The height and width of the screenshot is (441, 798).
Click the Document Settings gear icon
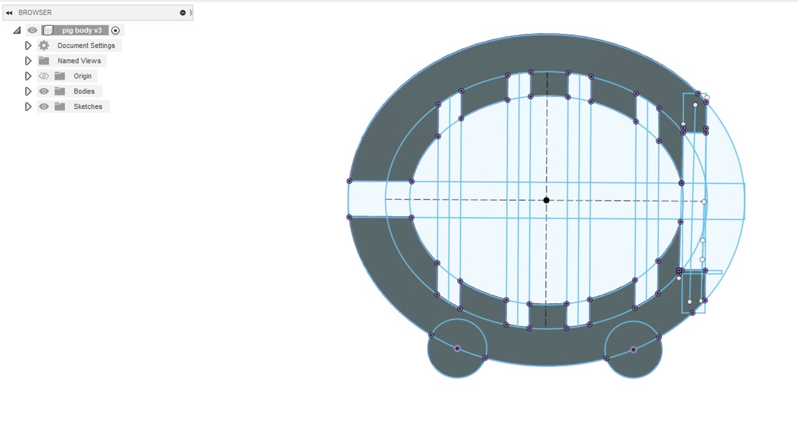(x=44, y=46)
